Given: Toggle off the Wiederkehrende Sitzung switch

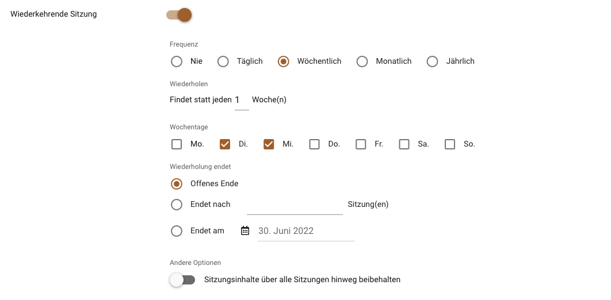Looking at the screenshot, I should tap(179, 15).
